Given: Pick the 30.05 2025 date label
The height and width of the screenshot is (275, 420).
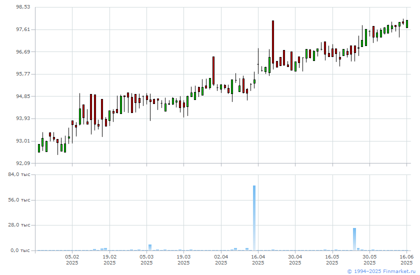Looking at the screenshot, I should pyautogui.click(x=369, y=259).
